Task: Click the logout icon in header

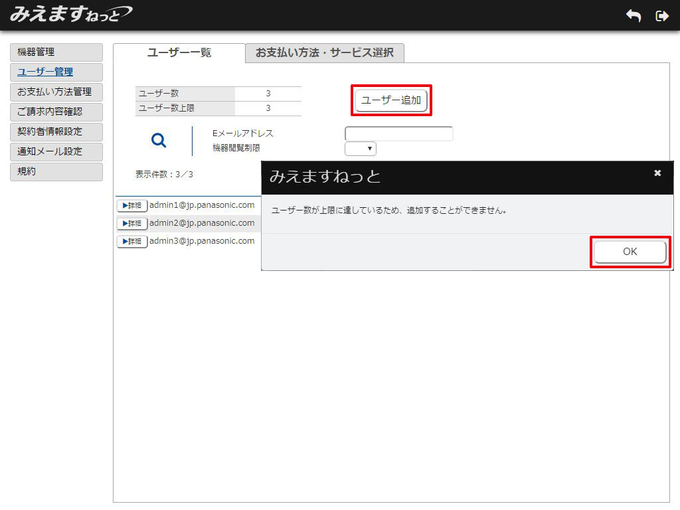Action: click(661, 16)
